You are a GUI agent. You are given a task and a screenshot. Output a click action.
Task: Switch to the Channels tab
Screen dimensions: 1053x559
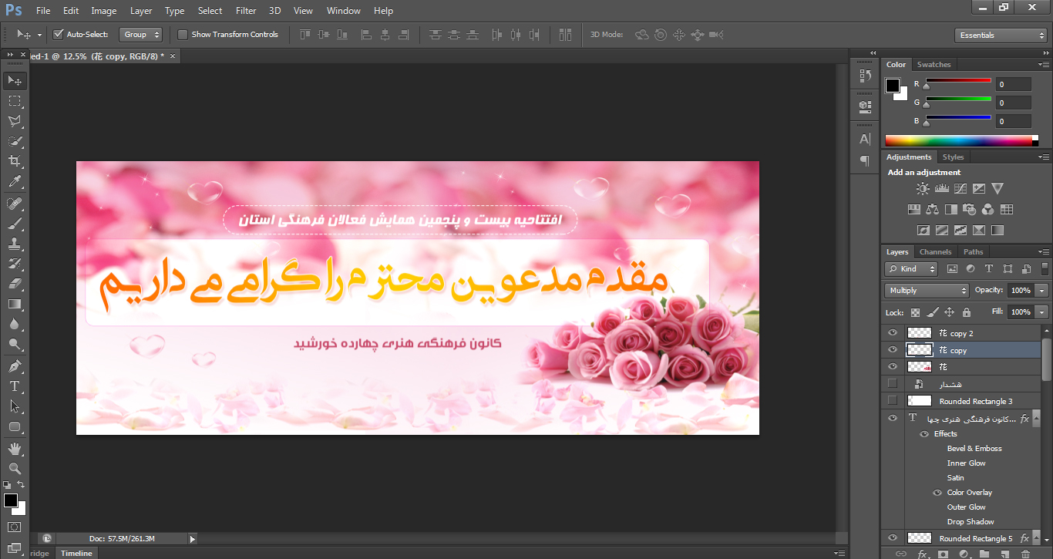tap(935, 252)
